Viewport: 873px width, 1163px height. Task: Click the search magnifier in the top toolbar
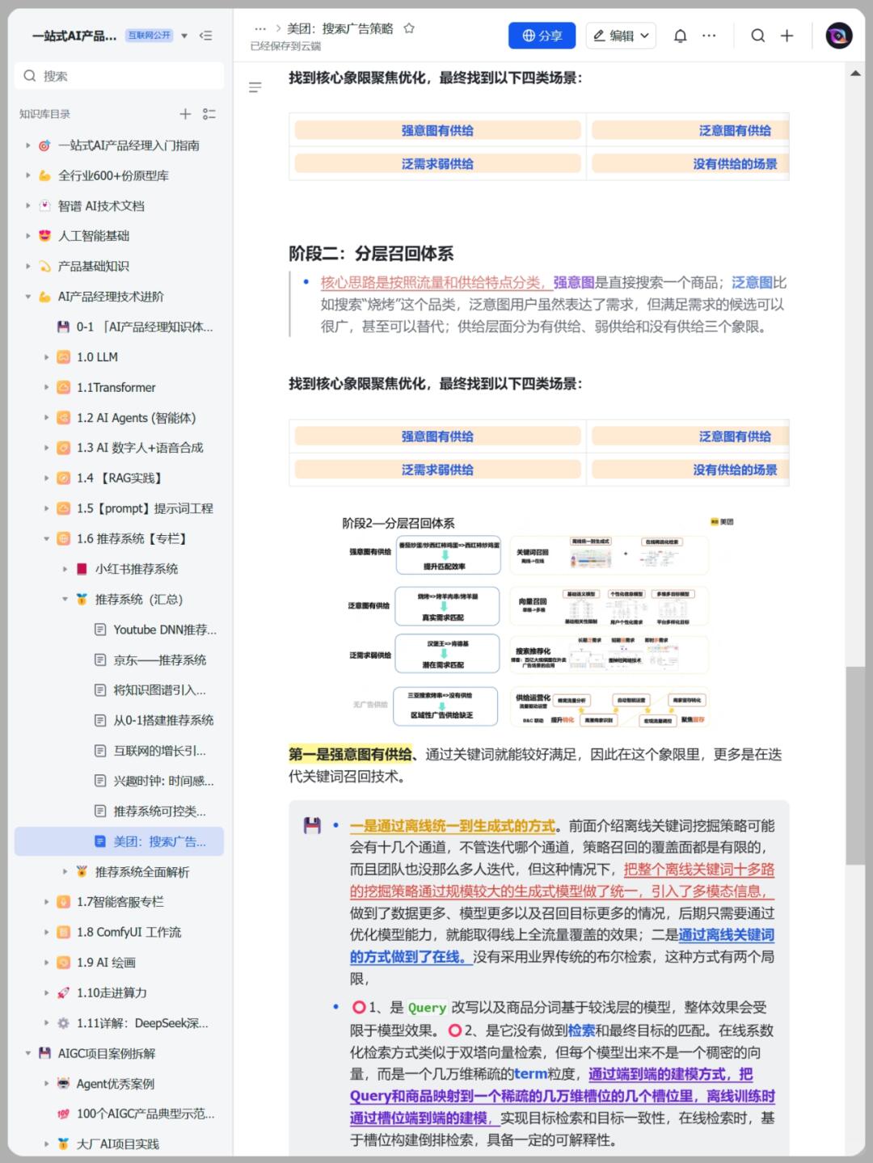tap(757, 36)
